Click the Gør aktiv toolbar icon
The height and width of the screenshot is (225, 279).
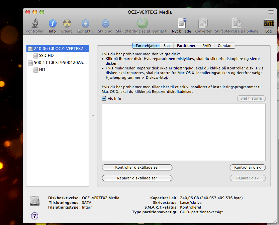pos(85,24)
